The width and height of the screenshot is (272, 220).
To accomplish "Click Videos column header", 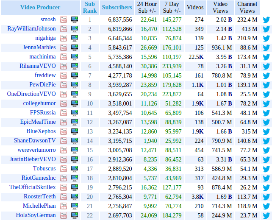I will pyautogui.click(x=195, y=8).
